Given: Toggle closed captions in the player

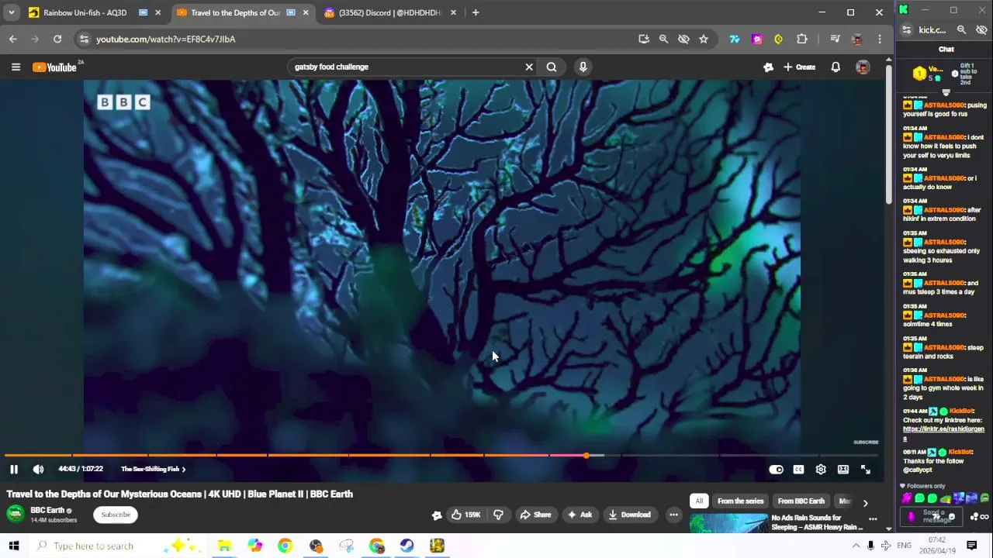Looking at the screenshot, I should click(798, 469).
